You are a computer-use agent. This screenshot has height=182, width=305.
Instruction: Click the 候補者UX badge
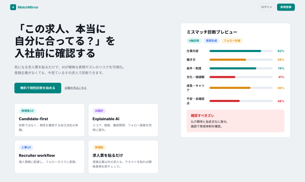(x=27, y=111)
